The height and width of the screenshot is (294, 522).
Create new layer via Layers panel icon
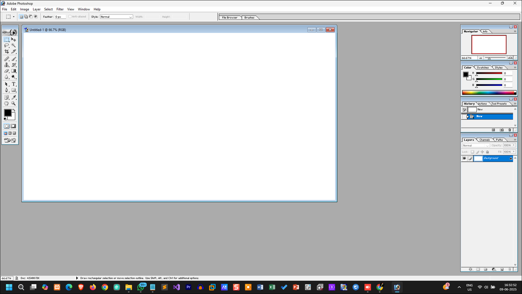pyautogui.click(x=502, y=270)
